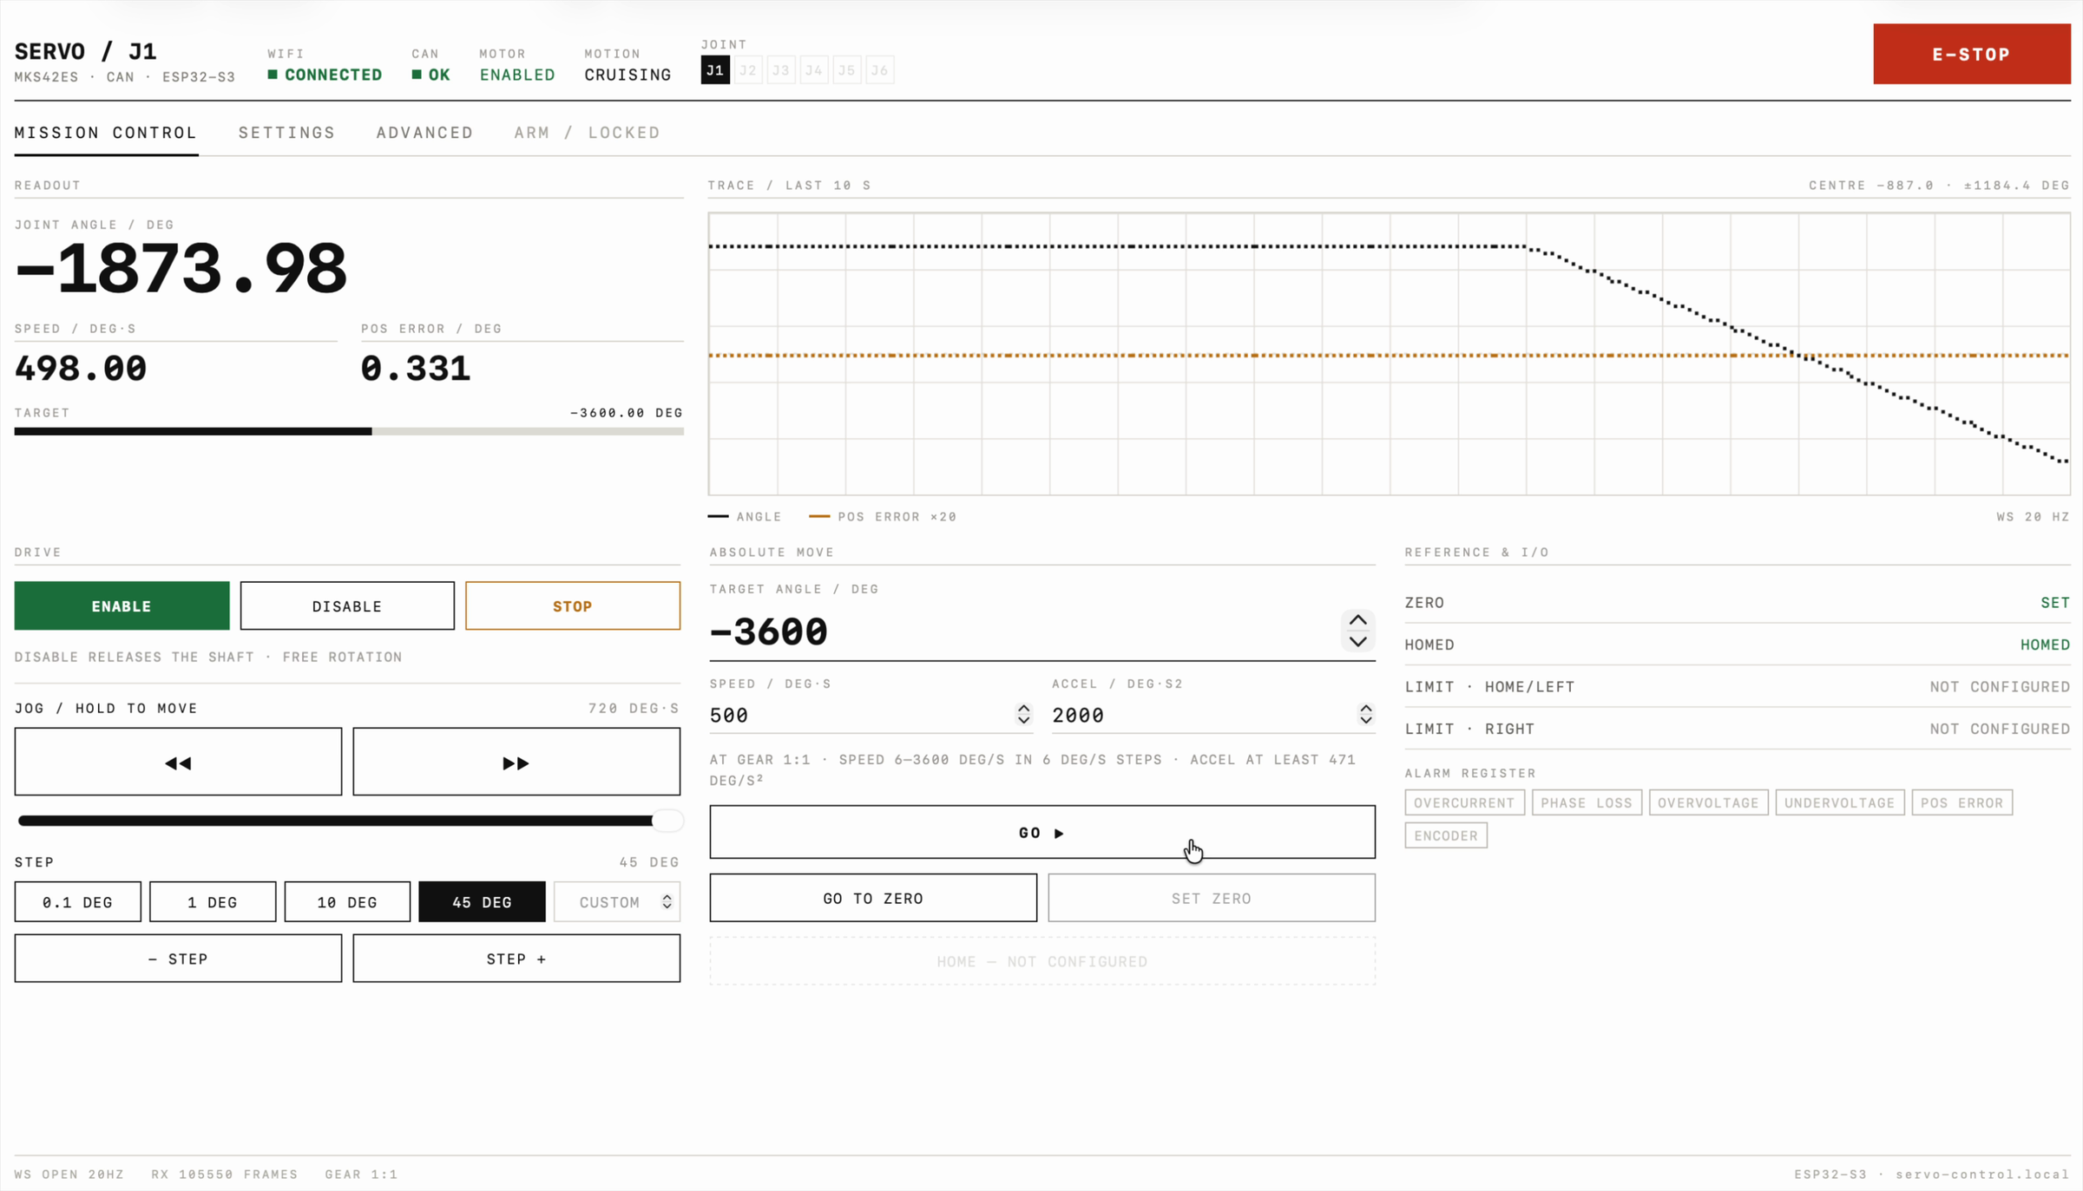This screenshot has height=1191, width=2083.
Task: Click the WiFi CONNECTED status indicator
Action: pyautogui.click(x=325, y=75)
